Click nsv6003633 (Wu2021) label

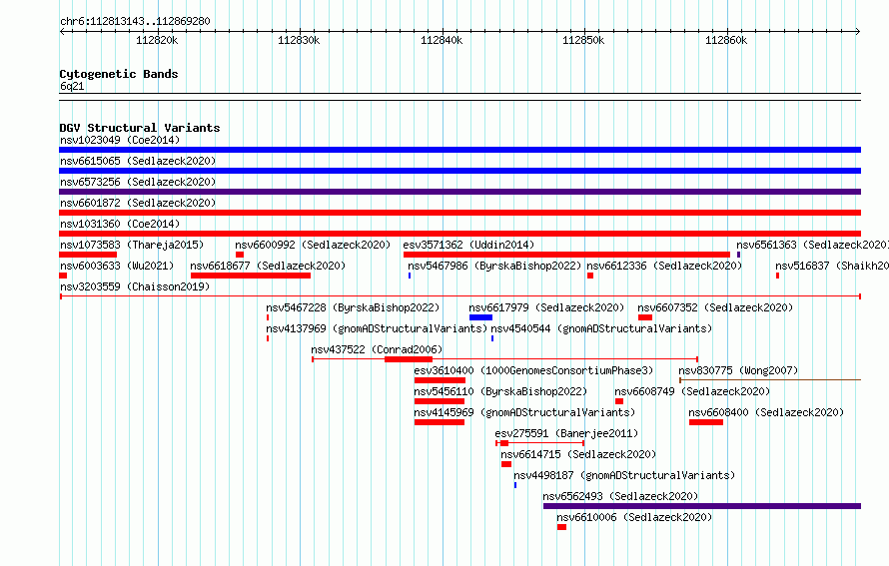tap(117, 266)
